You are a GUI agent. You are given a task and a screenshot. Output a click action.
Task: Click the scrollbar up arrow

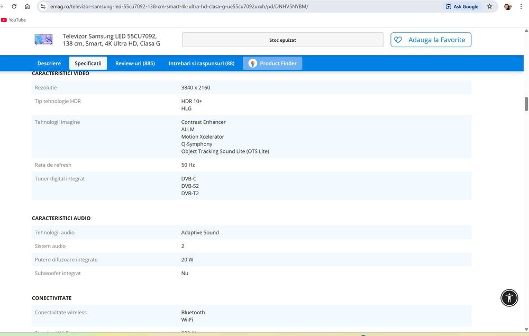[x=526, y=31]
